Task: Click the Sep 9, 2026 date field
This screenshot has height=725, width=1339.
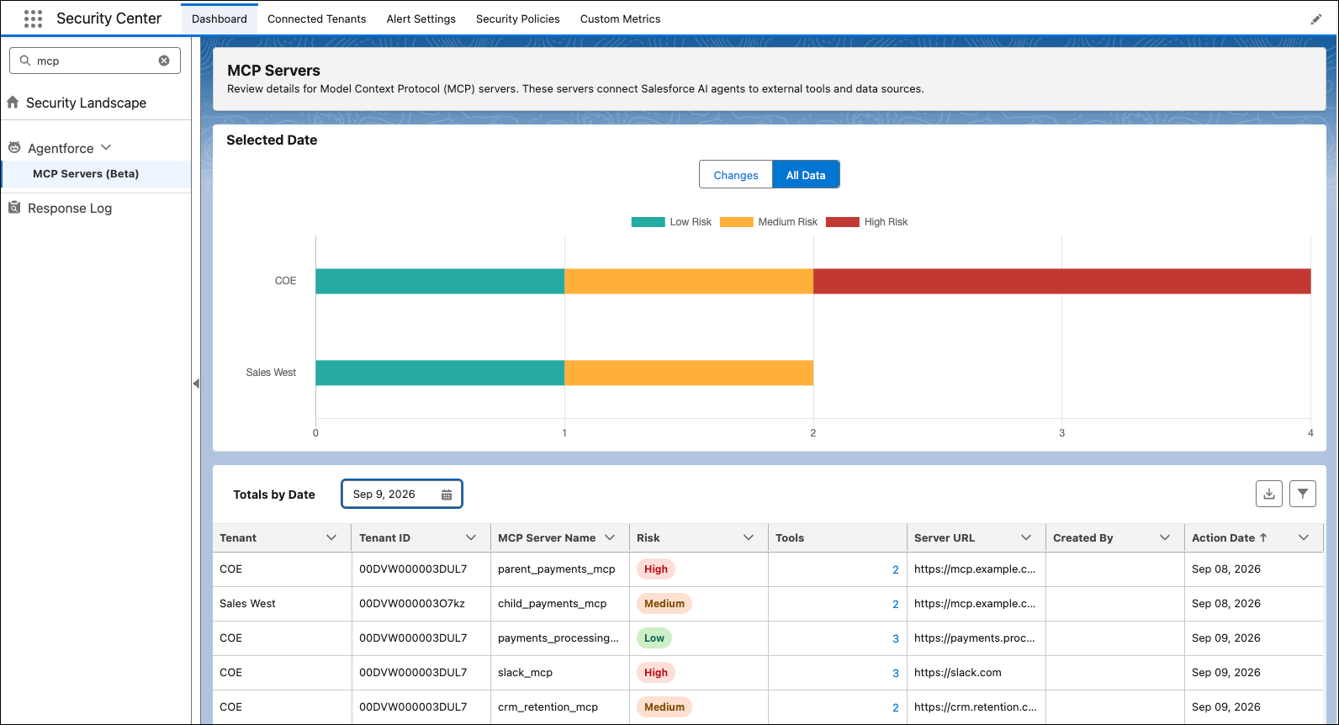Action: click(x=402, y=495)
